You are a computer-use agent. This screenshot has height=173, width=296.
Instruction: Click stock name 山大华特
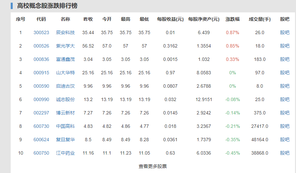[65, 73]
